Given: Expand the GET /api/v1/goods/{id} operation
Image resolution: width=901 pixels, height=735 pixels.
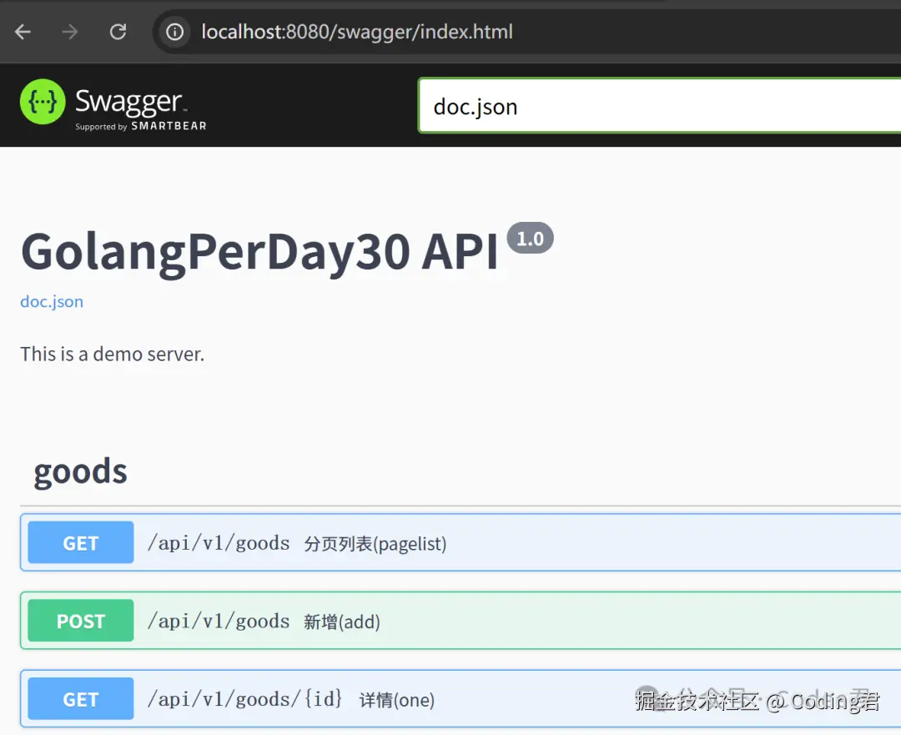Looking at the screenshot, I should [517, 699].
